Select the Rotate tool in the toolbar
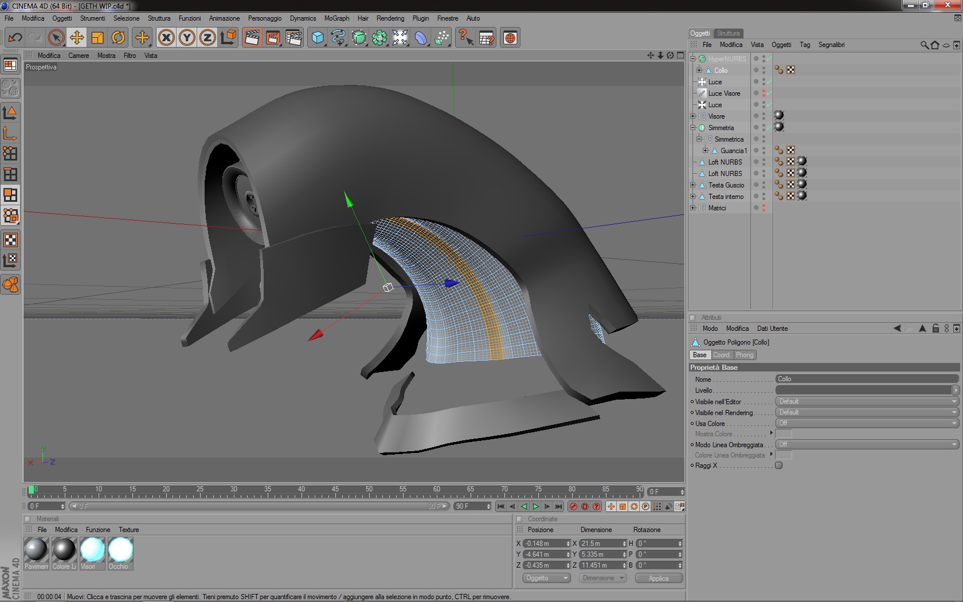963x602 pixels. 118,38
